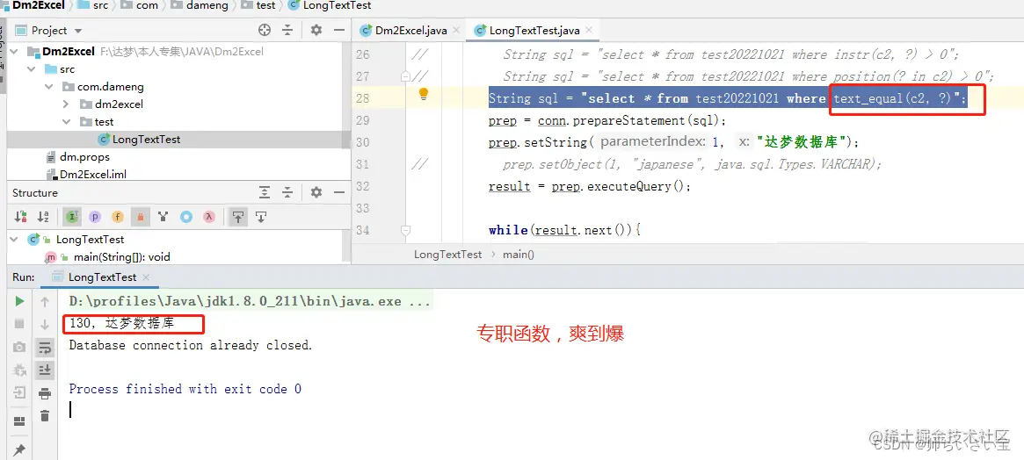Print the console output with printer icon
This screenshot has width=1024, height=460.
(45, 392)
